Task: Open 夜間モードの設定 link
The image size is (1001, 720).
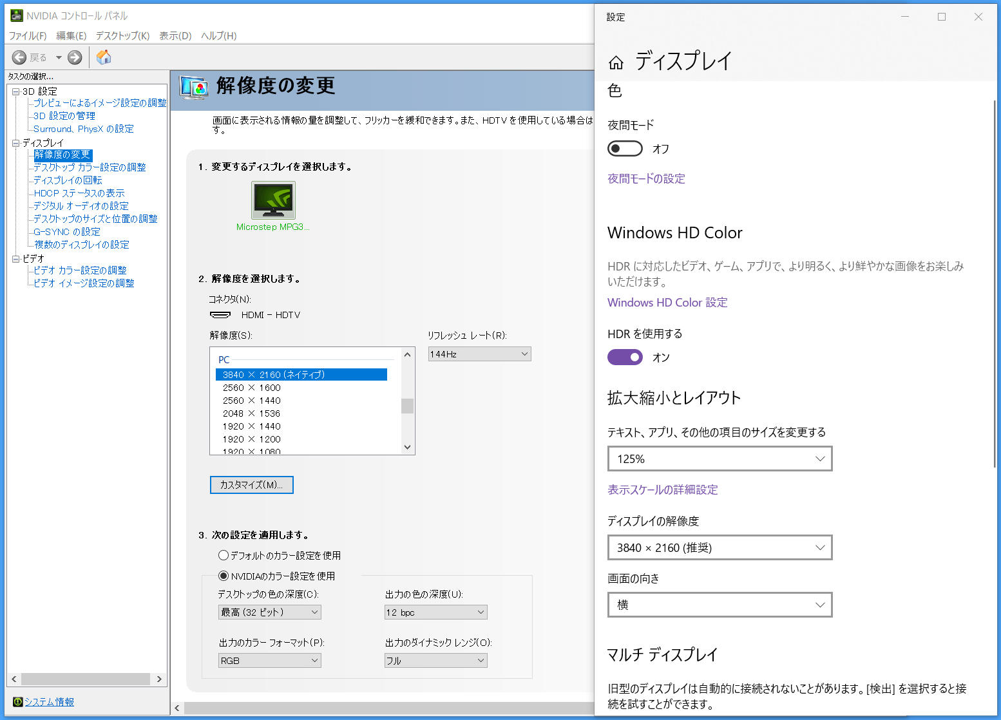Action: point(646,179)
